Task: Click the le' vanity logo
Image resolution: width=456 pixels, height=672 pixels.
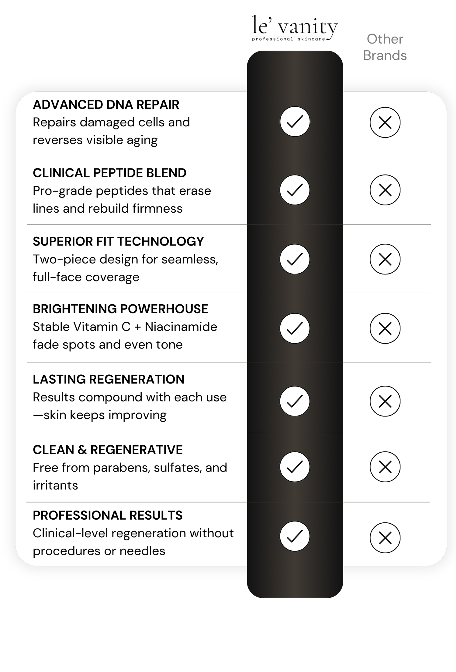Action: pyautogui.click(x=294, y=28)
